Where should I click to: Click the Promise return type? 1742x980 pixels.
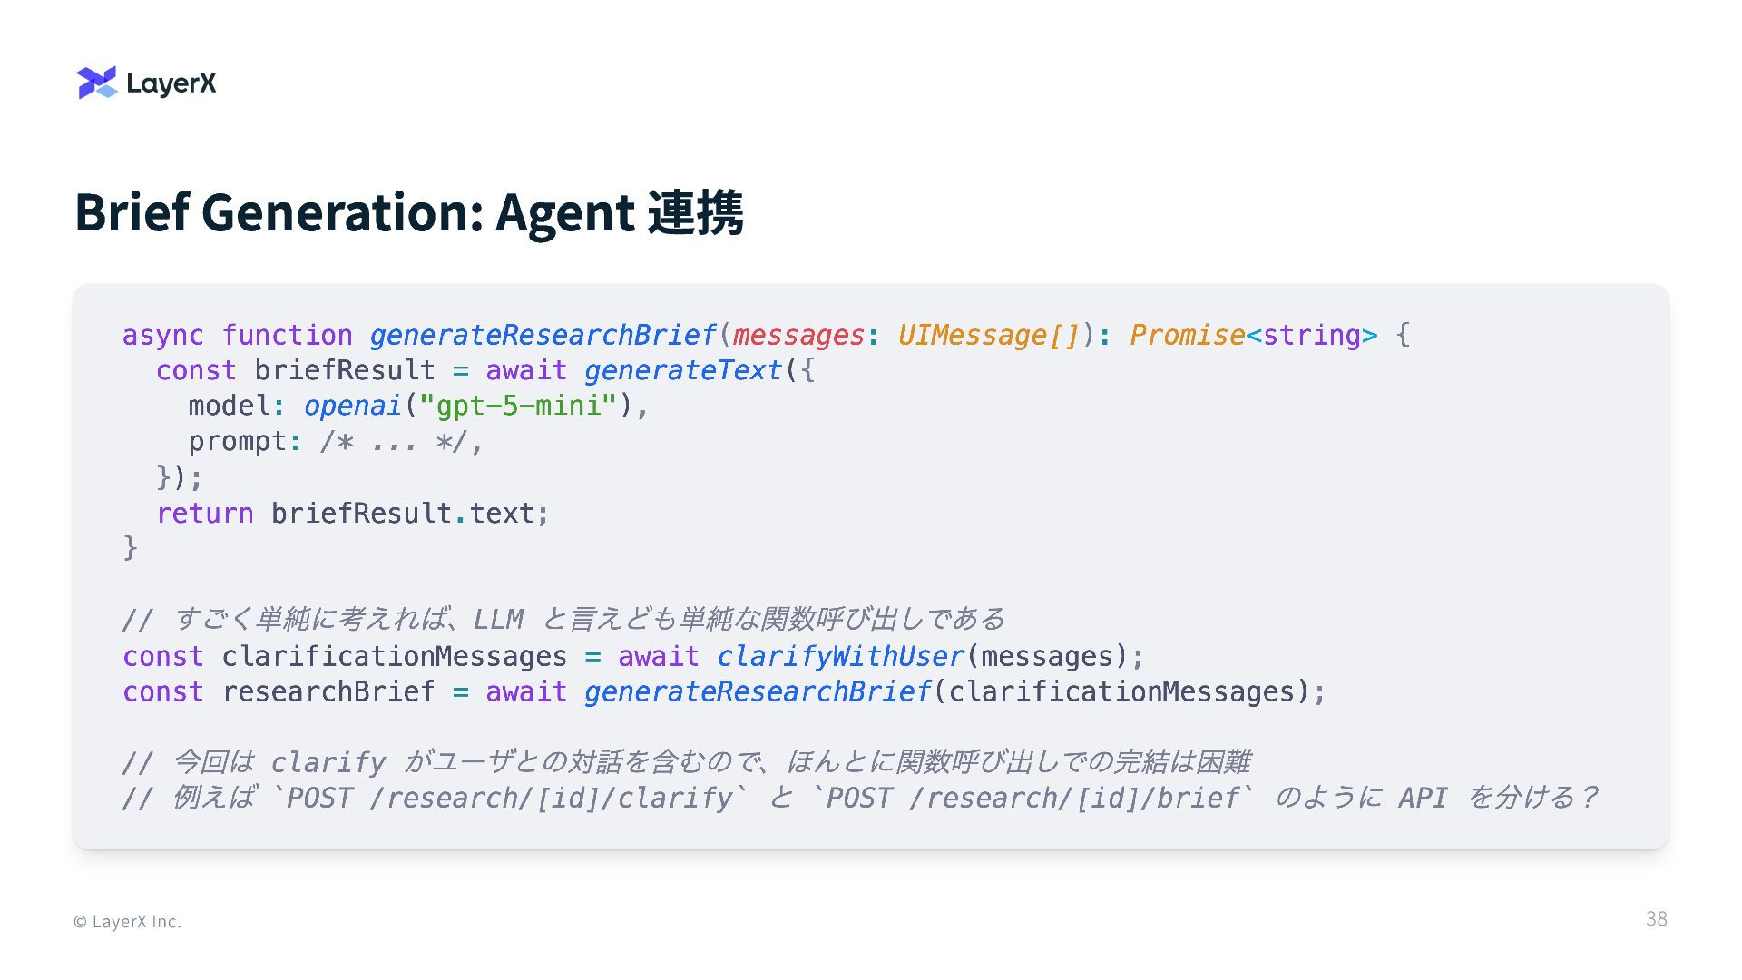[x=1187, y=335]
